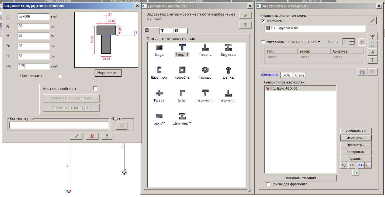Apply stiffness with green checkmark in Жесткости и материалы
Screen dimensions: 385x197
tap(372, 20)
